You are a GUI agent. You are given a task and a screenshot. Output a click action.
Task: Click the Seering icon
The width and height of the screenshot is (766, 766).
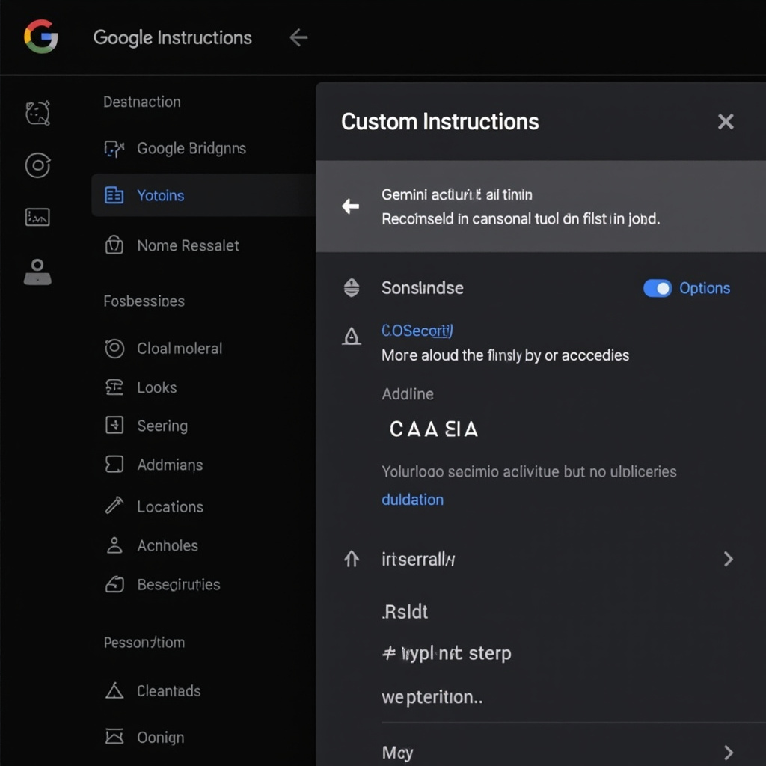point(114,425)
